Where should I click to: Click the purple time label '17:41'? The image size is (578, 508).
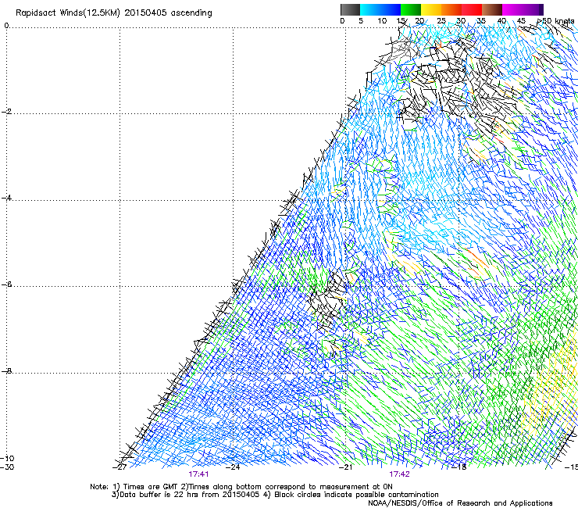[198, 474]
